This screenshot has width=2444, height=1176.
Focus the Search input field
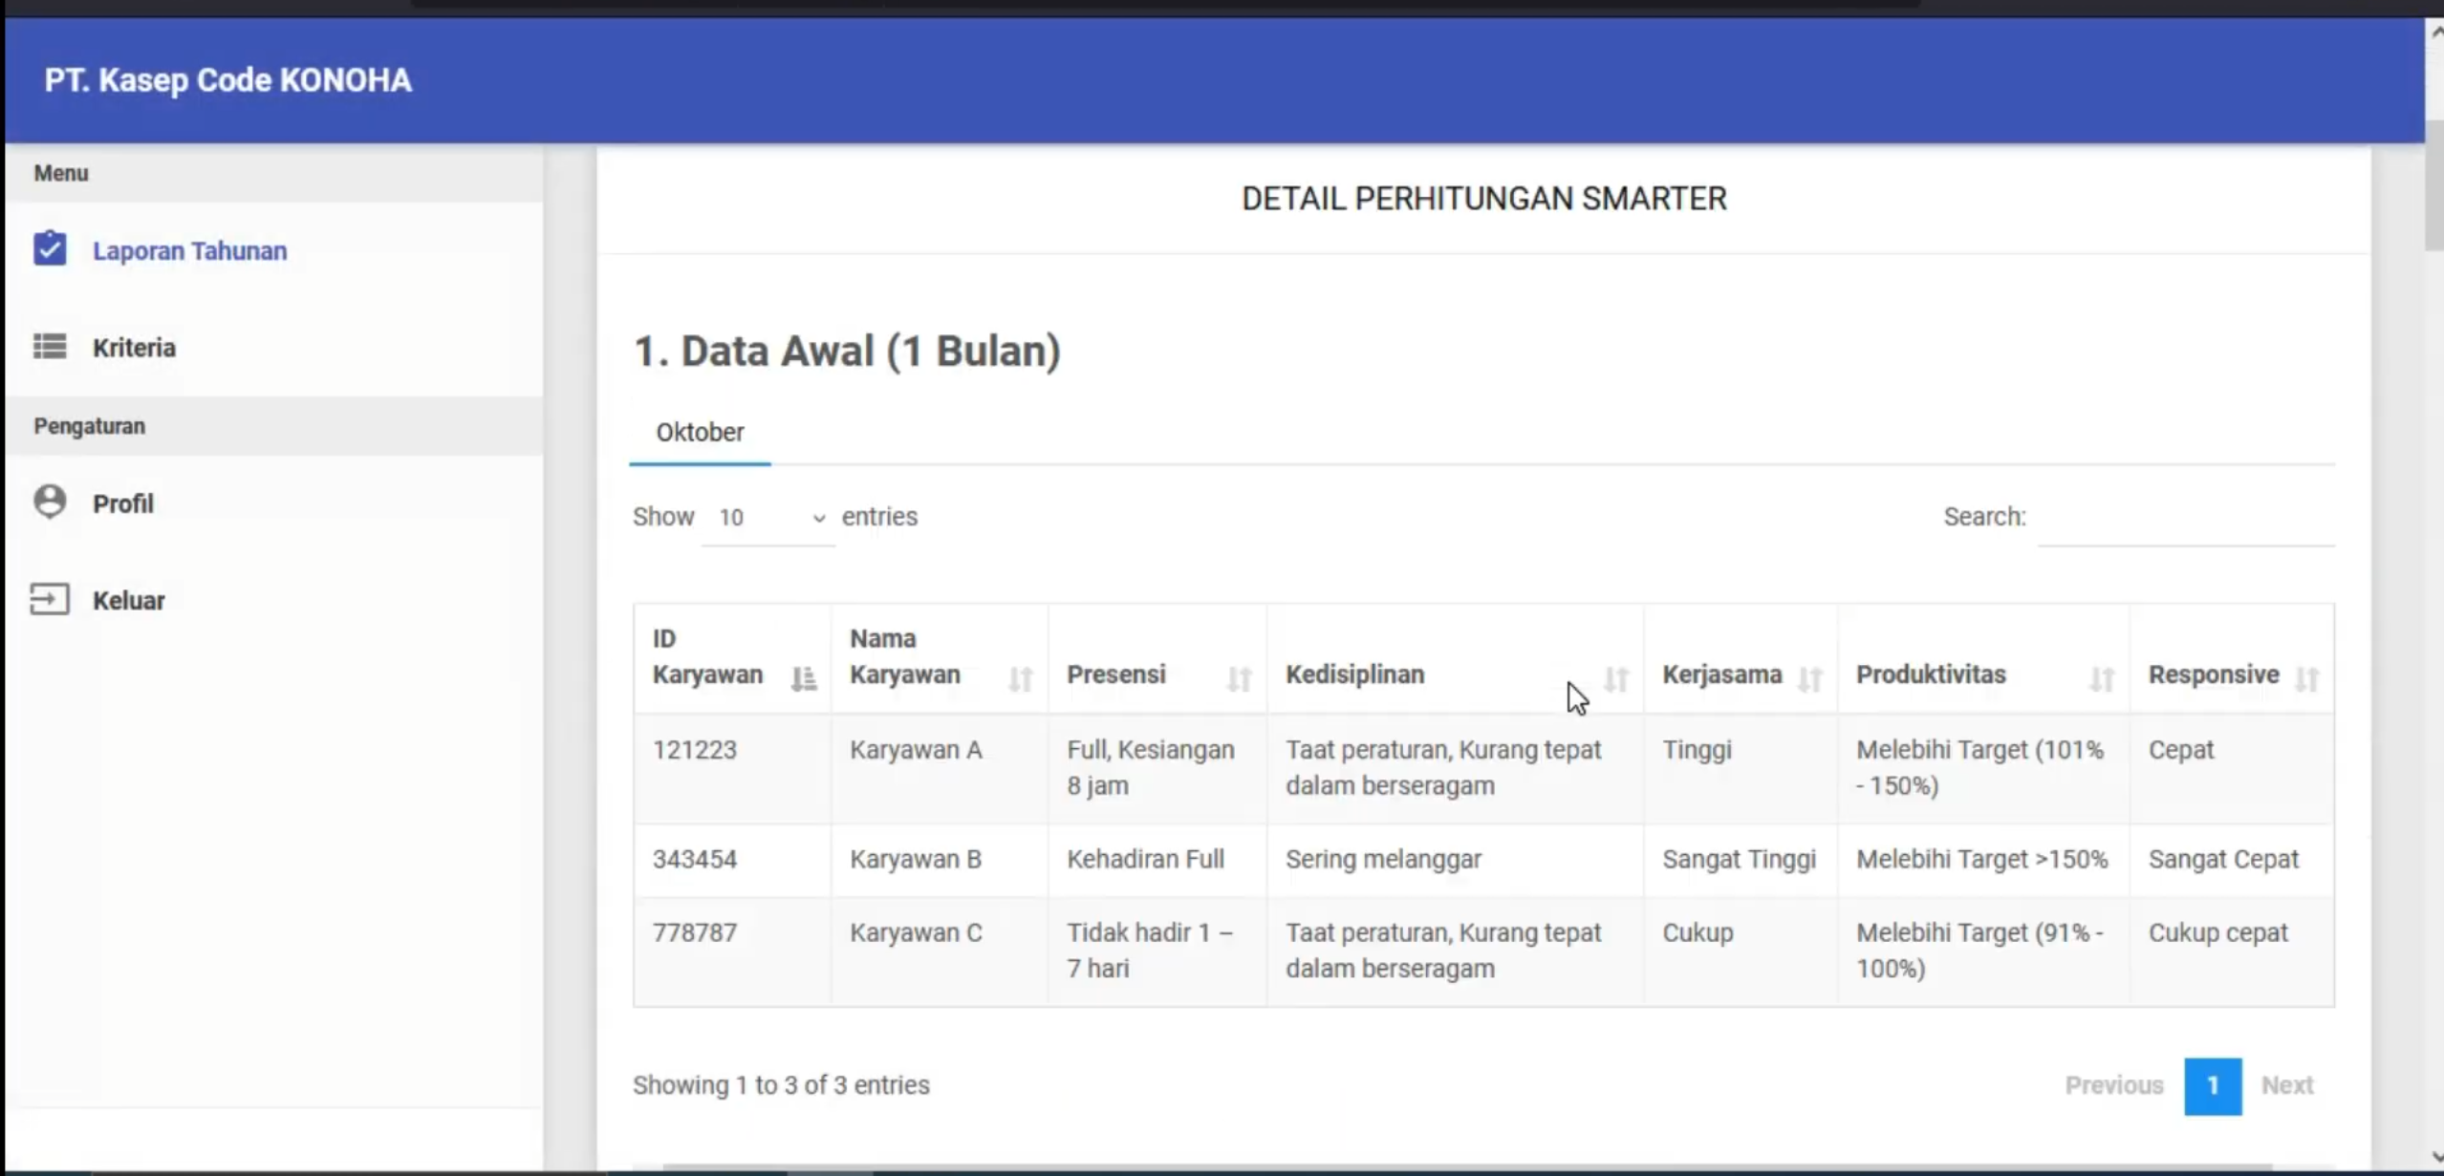point(2186,519)
